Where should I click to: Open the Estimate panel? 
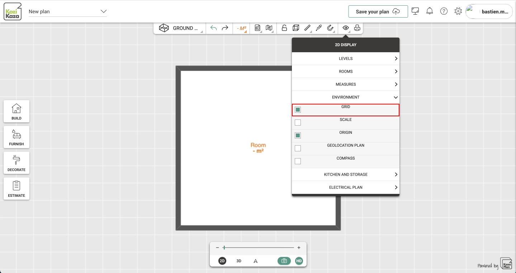click(16, 189)
